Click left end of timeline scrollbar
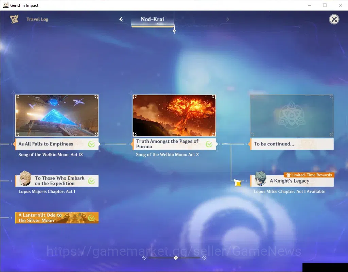The height and width of the screenshot is (272, 348). click(x=144, y=258)
